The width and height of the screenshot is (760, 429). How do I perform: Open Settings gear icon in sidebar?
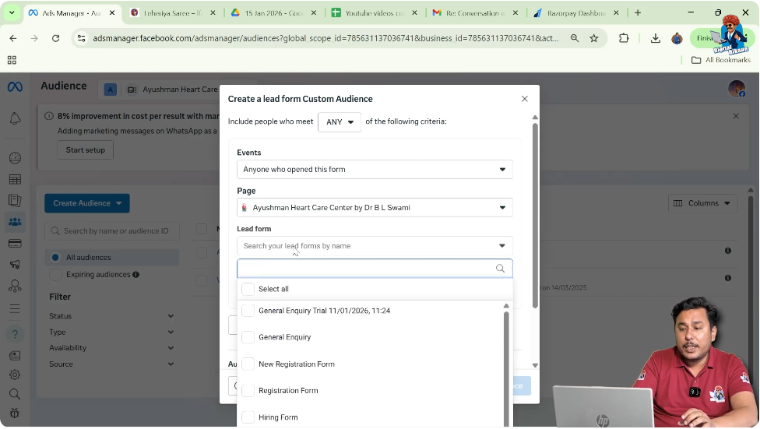tap(15, 374)
